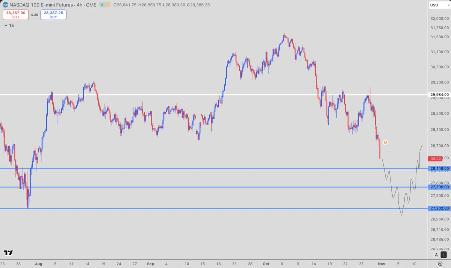This screenshot has width=451, height=268.
Task: Select the white 29,984.00 horizontal line label
Action: click(439, 95)
